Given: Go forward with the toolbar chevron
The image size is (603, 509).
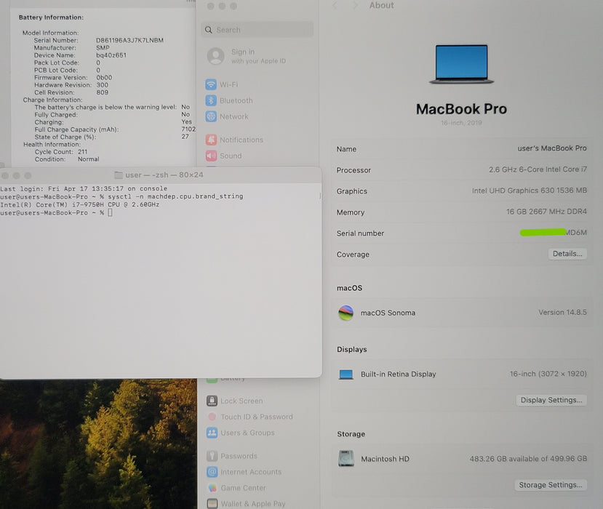Looking at the screenshot, I should pyautogui.click(x=355, y=5).
